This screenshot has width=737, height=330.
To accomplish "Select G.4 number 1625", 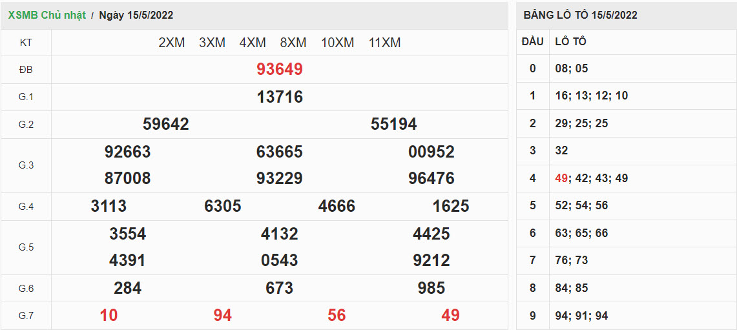I will click(x=450, y=206).
